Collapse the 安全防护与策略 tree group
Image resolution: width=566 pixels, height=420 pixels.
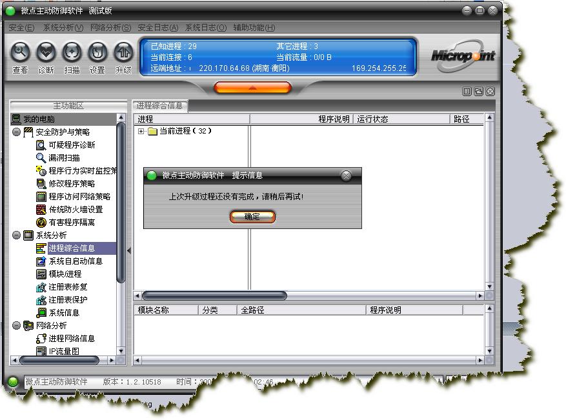click(17, 132)
